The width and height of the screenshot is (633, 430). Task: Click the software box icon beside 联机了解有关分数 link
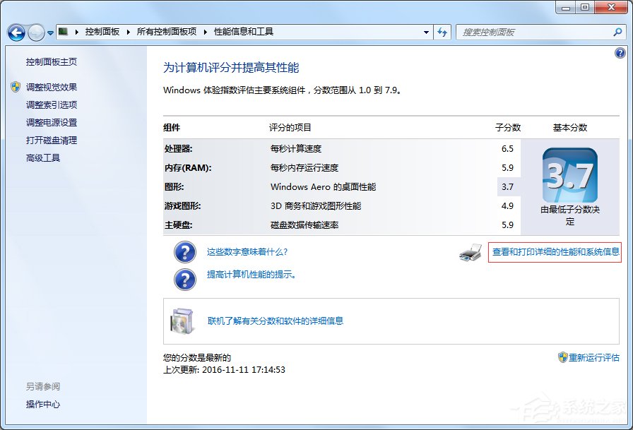tap(182, 320)
